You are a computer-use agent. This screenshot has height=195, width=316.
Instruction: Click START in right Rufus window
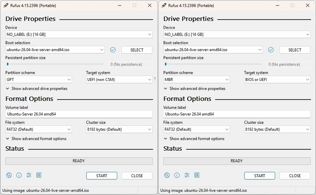259,176
